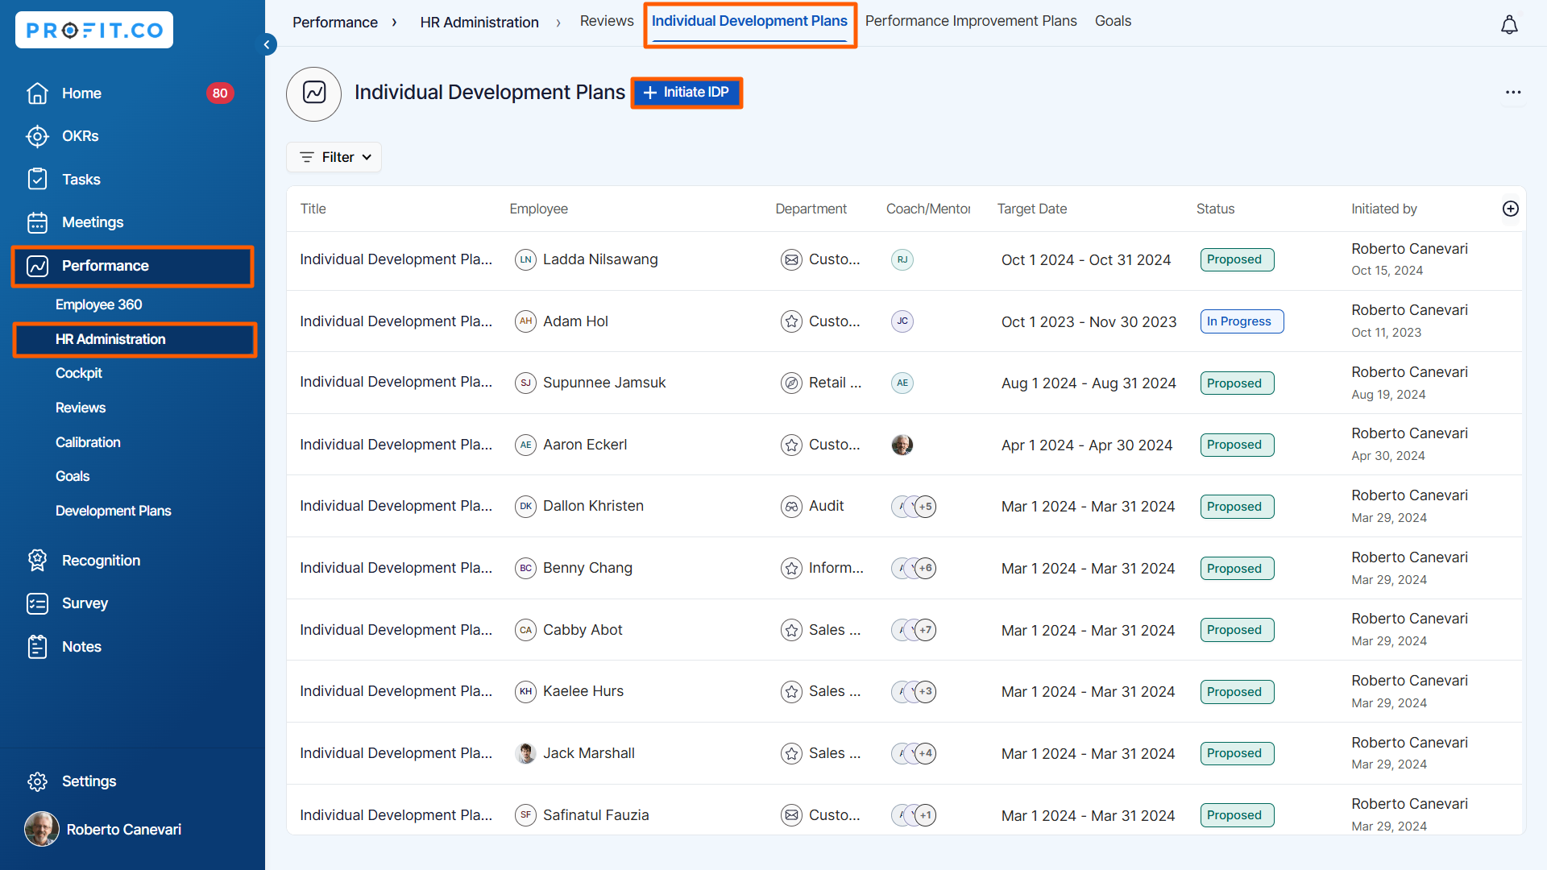Viewport: 1547px width, 870px height.
Task: Click the Proposed status for Ladda Nilsawang
Action: [x=1237, y=259]
